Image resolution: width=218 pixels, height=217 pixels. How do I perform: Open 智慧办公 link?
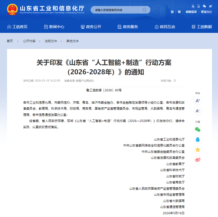(x=206, y=12)
